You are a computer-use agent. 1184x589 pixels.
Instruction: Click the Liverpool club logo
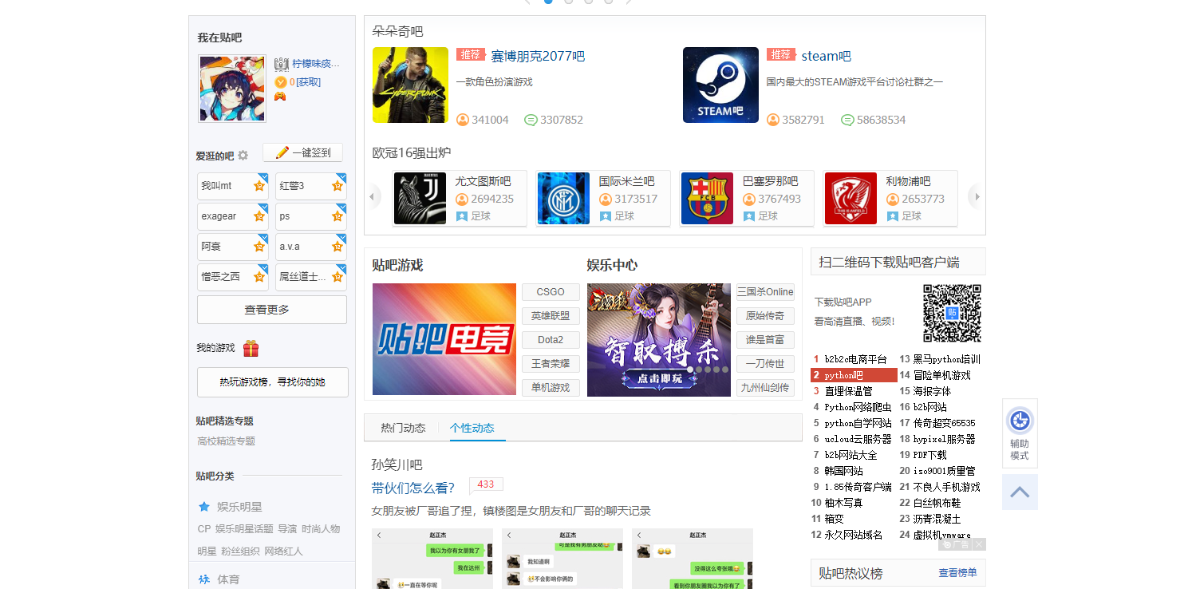851,199
